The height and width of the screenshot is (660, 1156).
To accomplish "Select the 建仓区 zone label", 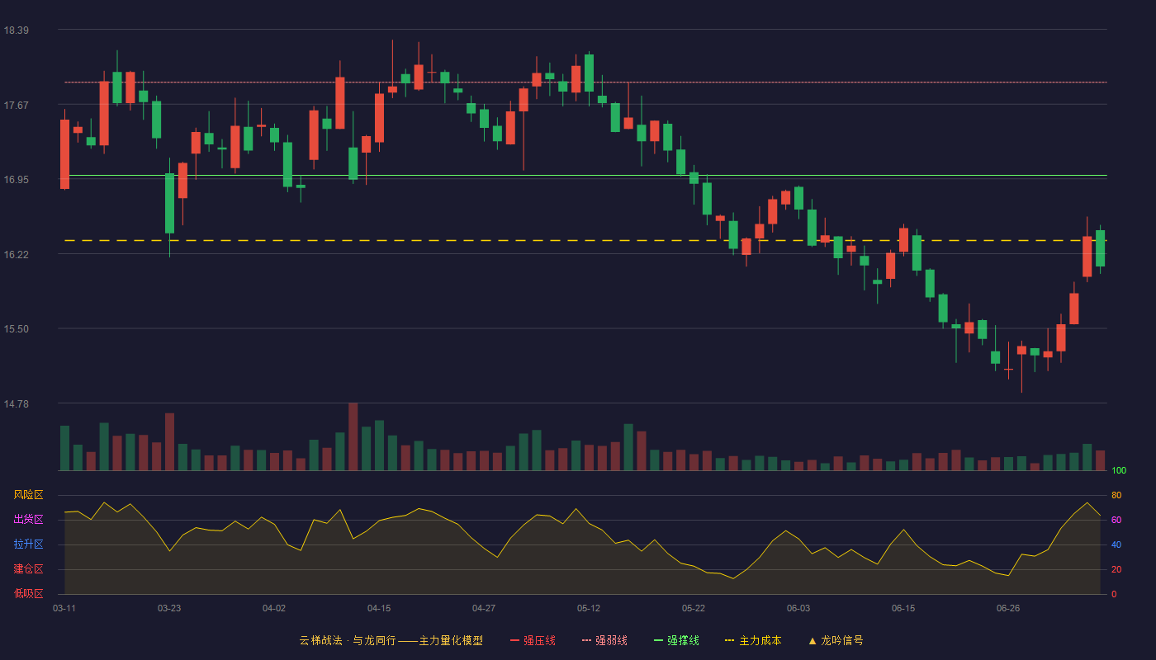I will [28, 569].
